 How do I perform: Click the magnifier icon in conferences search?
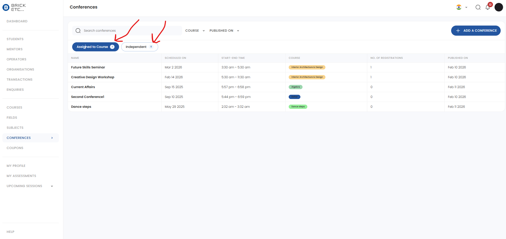point(78,31)
